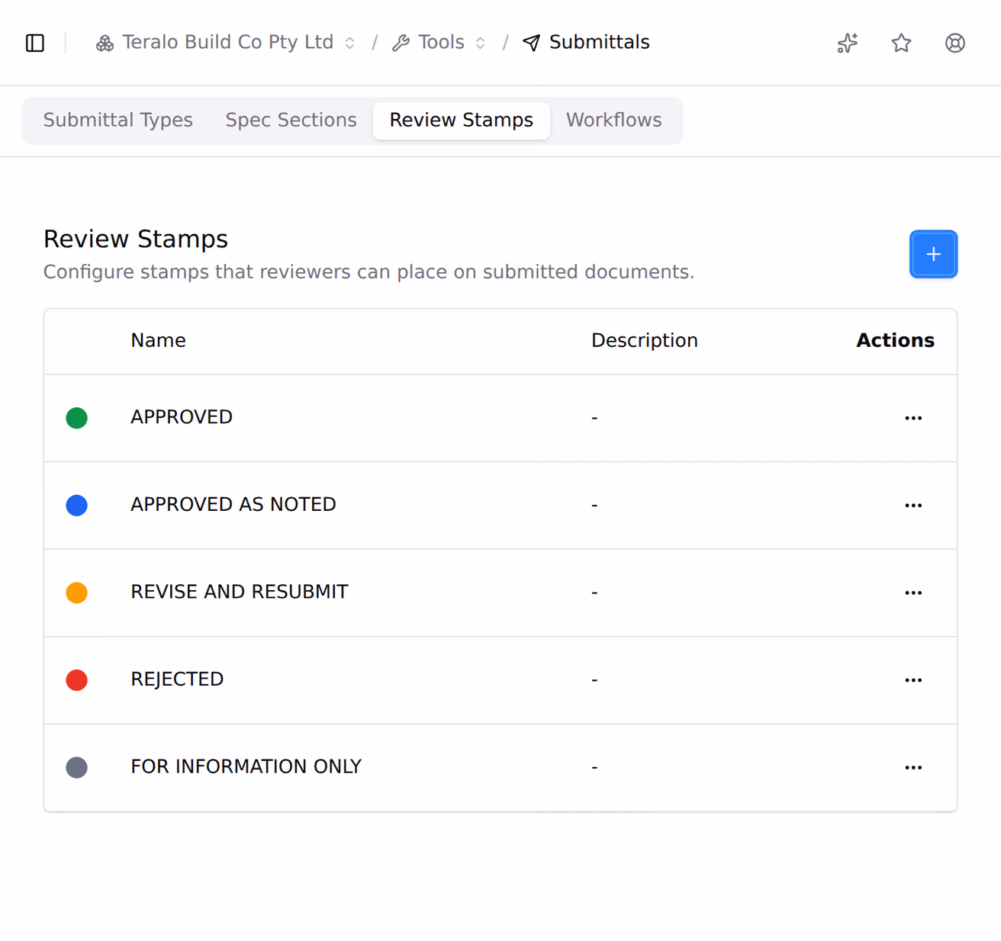Click the description dash for REJECTED row
This screenshot has width=1001, height=941.
pyautogui.click(x=594, y=680)
